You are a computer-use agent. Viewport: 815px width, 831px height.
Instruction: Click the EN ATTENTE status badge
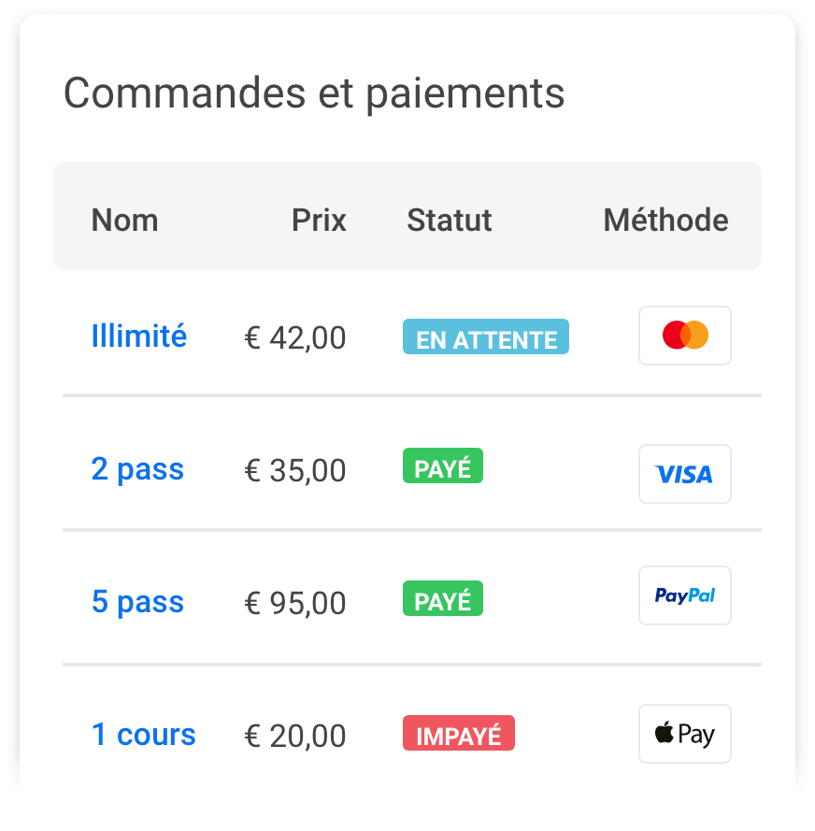pos(486,338)
